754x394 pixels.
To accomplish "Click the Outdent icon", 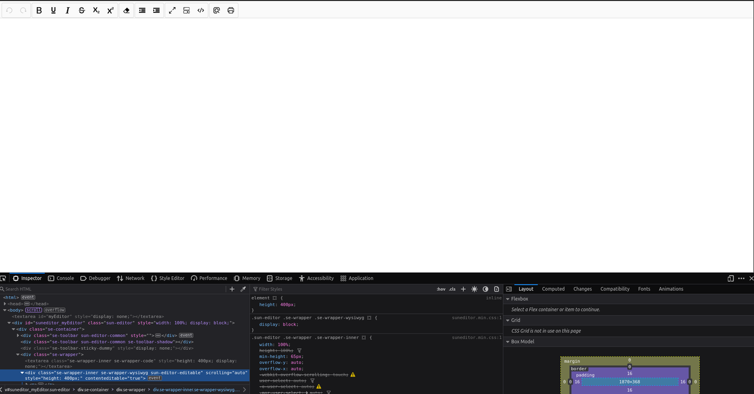I will (142, 11).
